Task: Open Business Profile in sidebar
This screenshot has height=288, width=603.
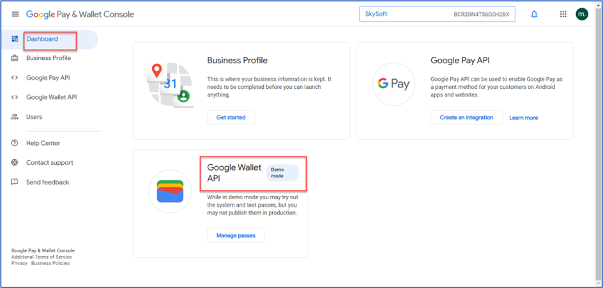Action: 48,58
